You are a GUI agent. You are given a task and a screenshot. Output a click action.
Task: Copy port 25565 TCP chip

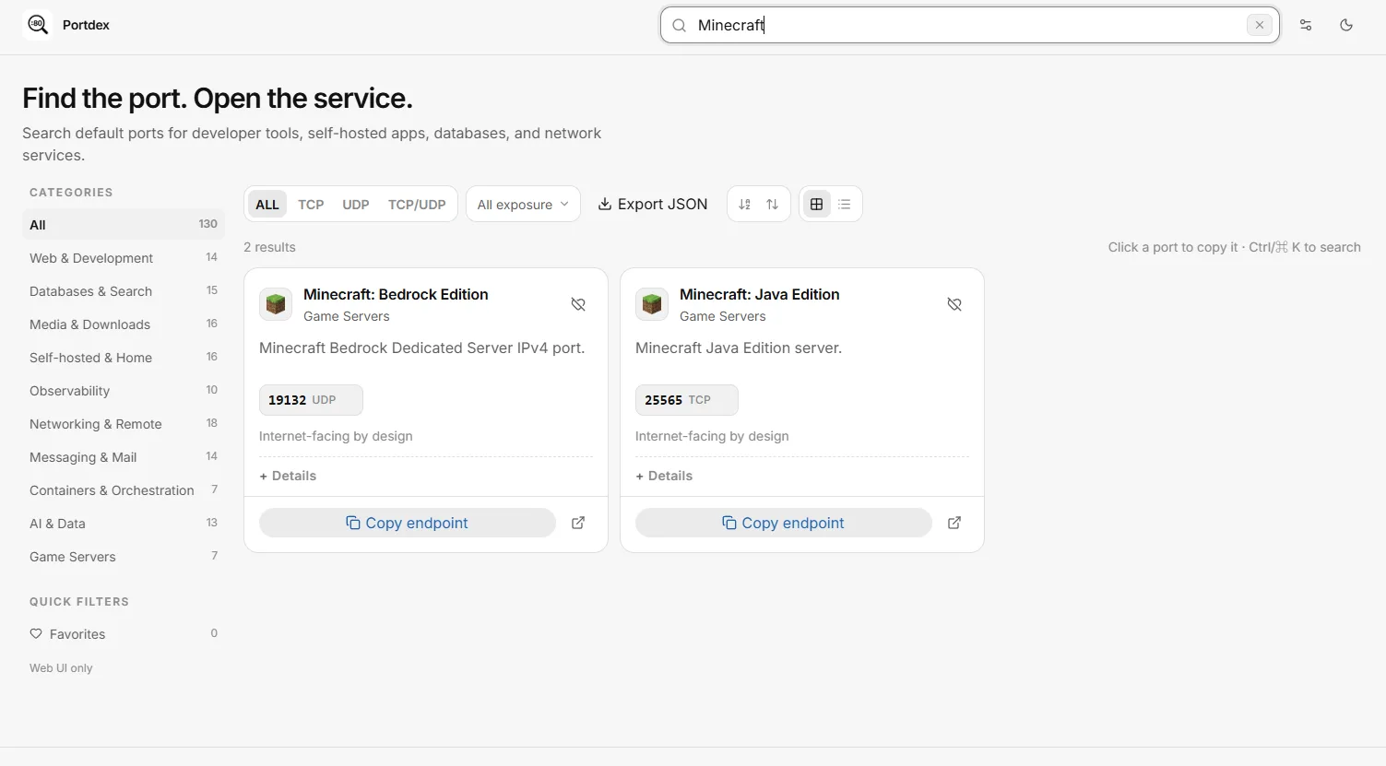(x=687, y=400)
